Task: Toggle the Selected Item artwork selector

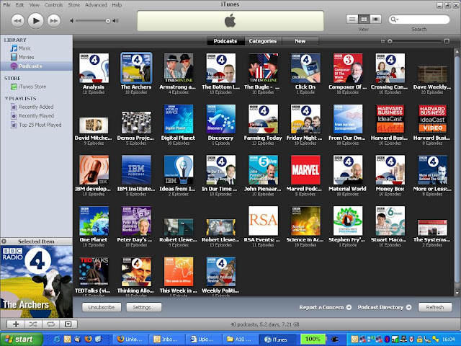Action: (4, 241)
